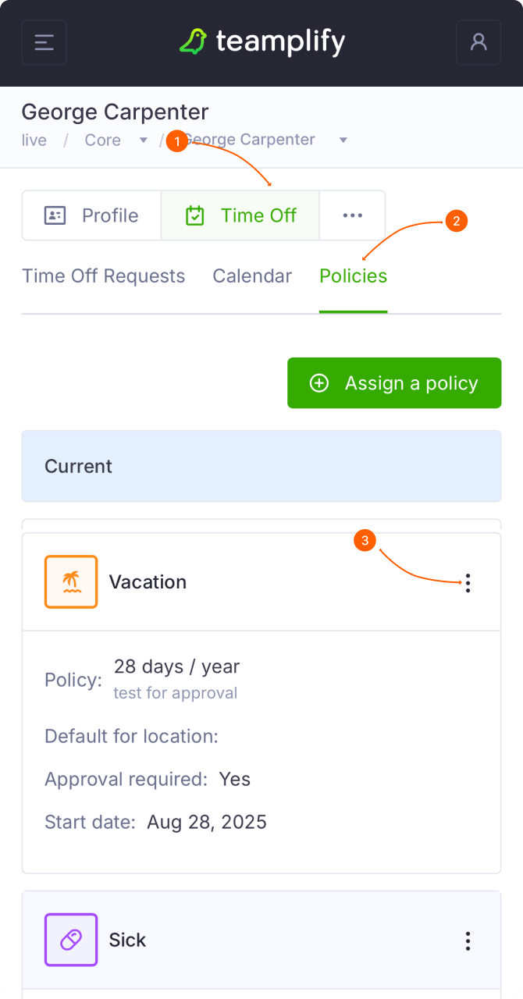Open the hamburger navigation menu

coord(44,42)
